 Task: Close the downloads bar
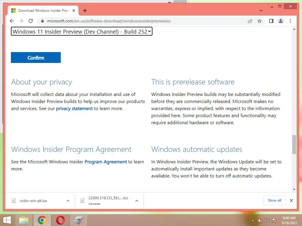click(x=291, y=200)
